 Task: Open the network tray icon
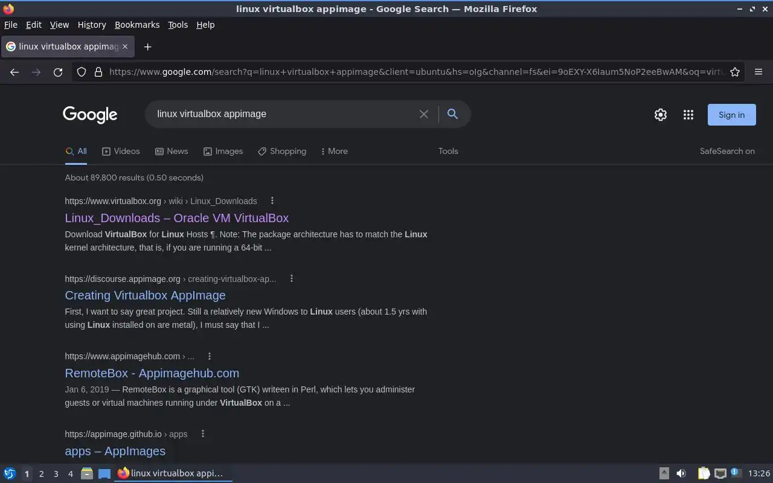click(720, 473)
